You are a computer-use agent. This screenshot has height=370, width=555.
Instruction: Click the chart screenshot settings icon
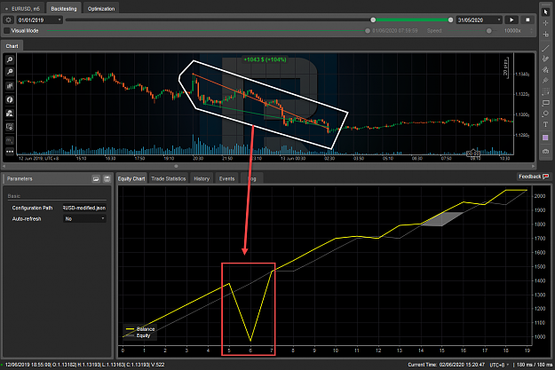tap(10, 127)
